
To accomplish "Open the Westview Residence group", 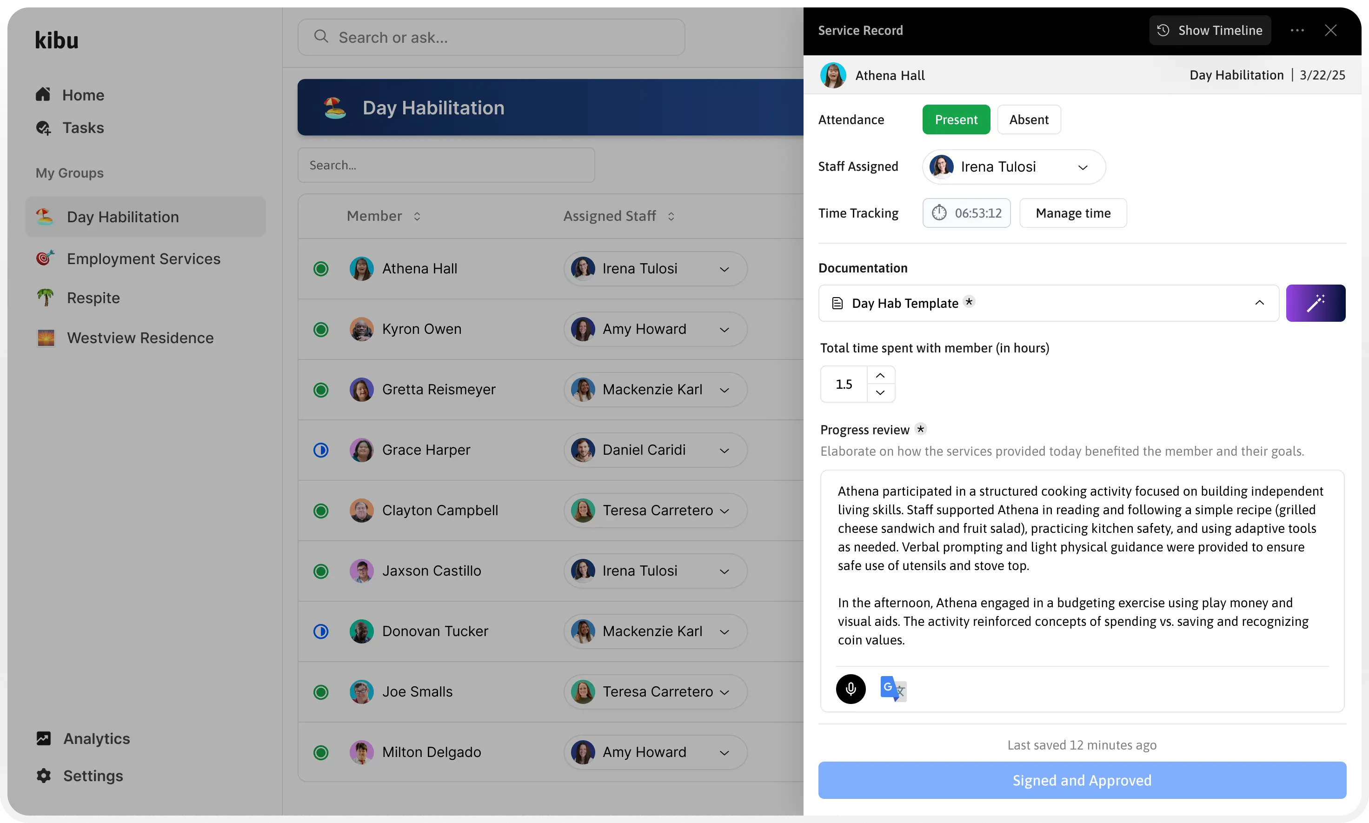I will pos(140,338).
